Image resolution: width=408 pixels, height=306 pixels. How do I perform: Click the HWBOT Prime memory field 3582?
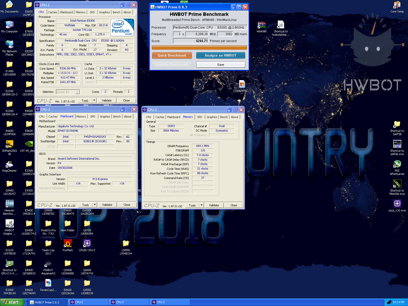point(225,34)
